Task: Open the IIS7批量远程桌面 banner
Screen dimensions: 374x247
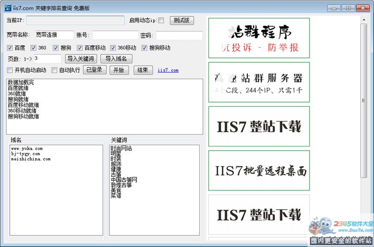Action: point(259,171)
